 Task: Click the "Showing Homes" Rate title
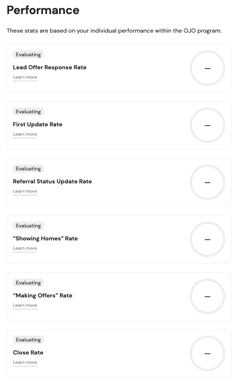[45, 239]
